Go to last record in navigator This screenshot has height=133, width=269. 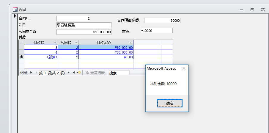tap(74, 73)
